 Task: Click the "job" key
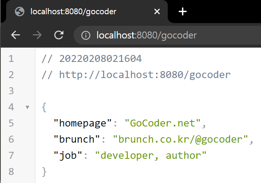68,155
